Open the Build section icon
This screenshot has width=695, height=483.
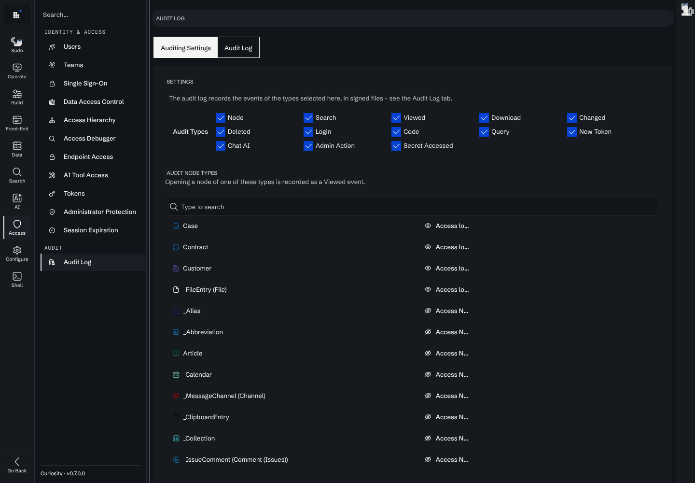[17, 97]
